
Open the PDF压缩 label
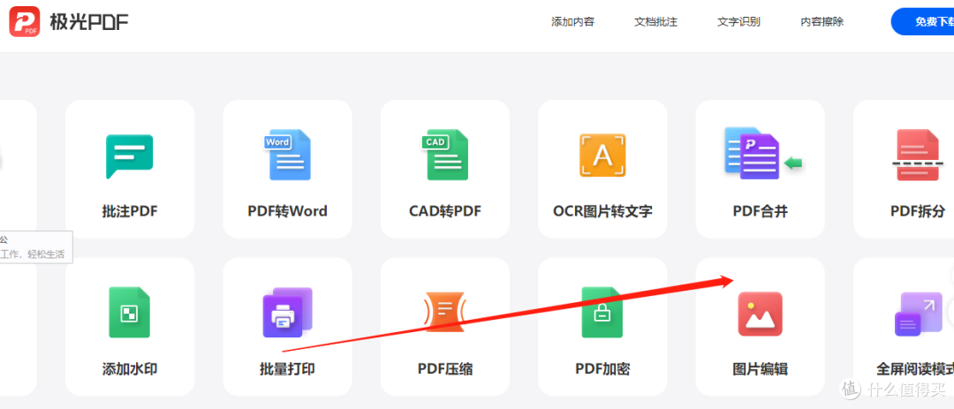point(444,369)
